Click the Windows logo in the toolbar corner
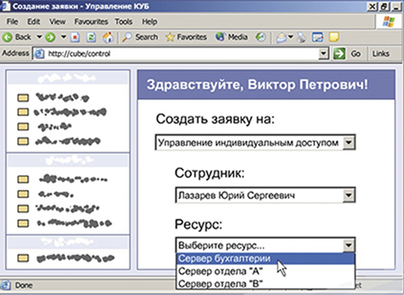 point(389,22)
